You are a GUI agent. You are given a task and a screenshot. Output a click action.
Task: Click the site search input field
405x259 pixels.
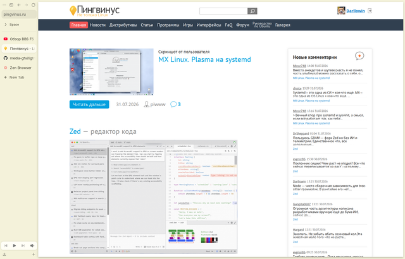(223, 11)
